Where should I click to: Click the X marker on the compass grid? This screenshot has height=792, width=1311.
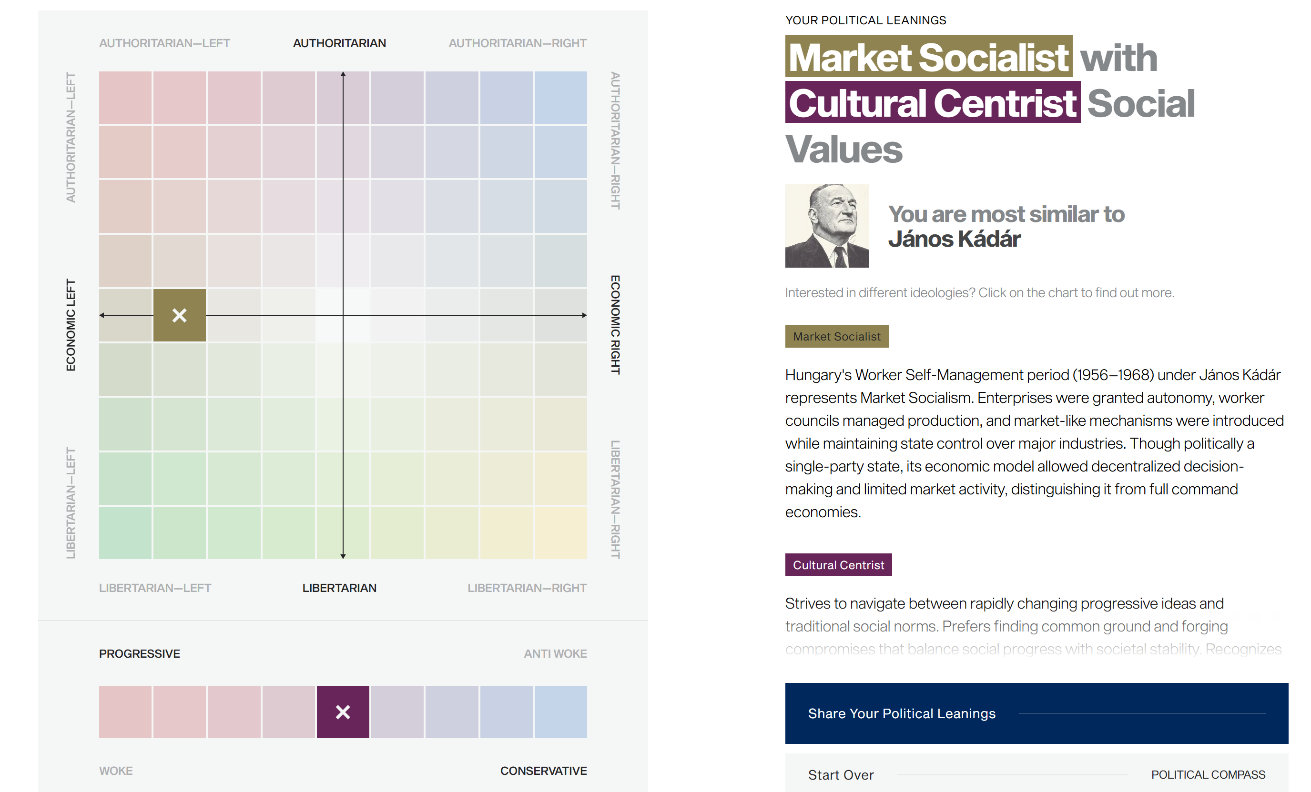tap(179, 315)
